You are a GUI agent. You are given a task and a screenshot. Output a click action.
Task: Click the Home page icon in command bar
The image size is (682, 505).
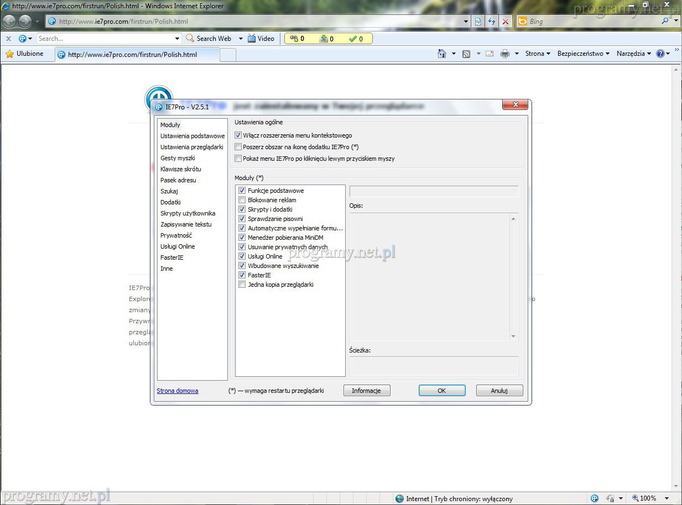pyautogui.click(x=441, y=54)
